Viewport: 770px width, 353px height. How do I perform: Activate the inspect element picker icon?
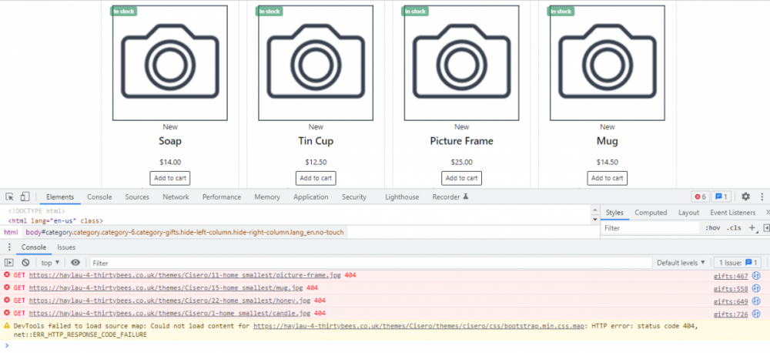pyautogui.click(x=9, y=197)
